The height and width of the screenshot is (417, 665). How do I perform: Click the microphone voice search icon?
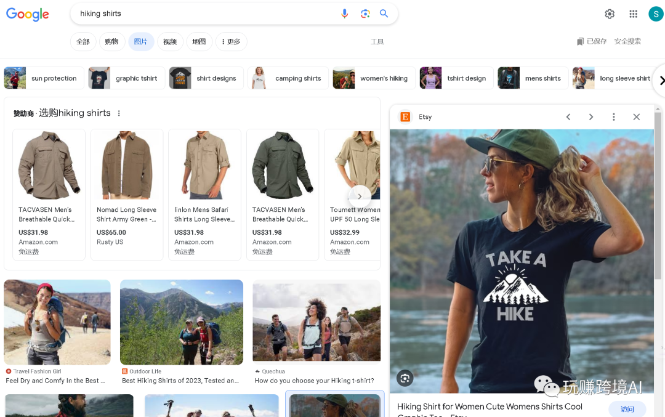[x=345, y=14]
